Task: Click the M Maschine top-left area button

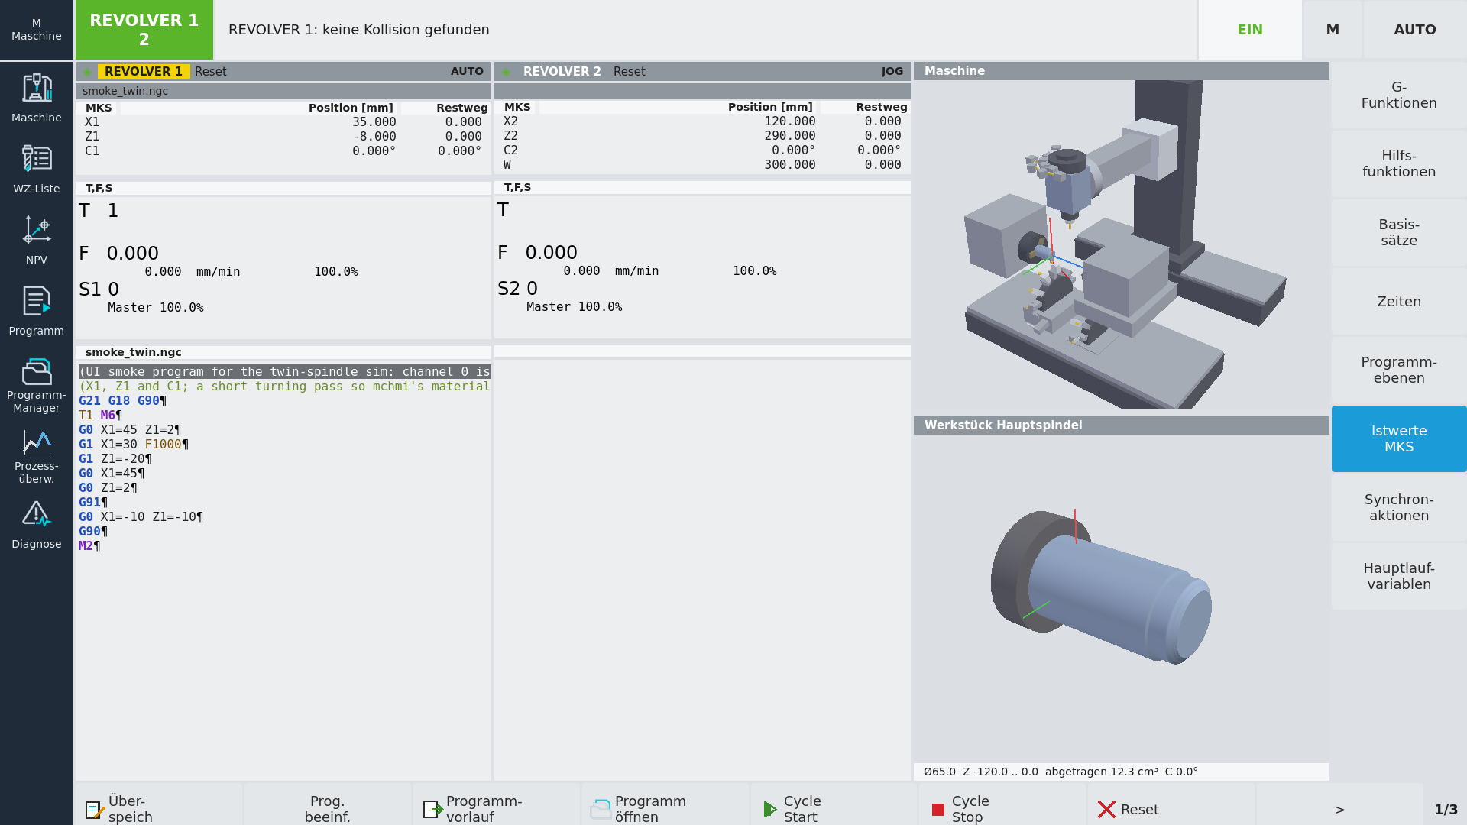Action: point(37,30)
